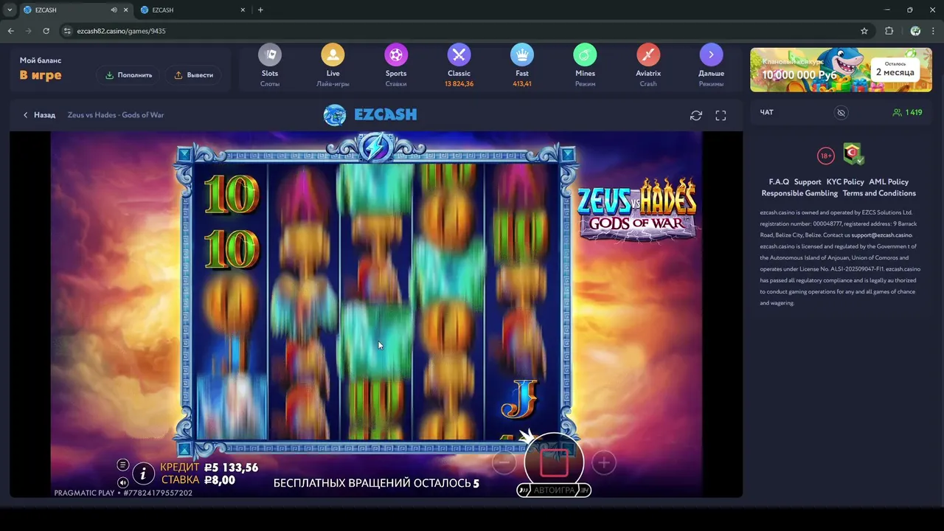Screen dimensions: 944x531
Task: Hide the chat with crossed-eye icon
Action: click(x=841, y=113)
